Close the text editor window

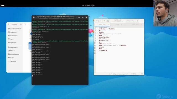tap(142, 21)
